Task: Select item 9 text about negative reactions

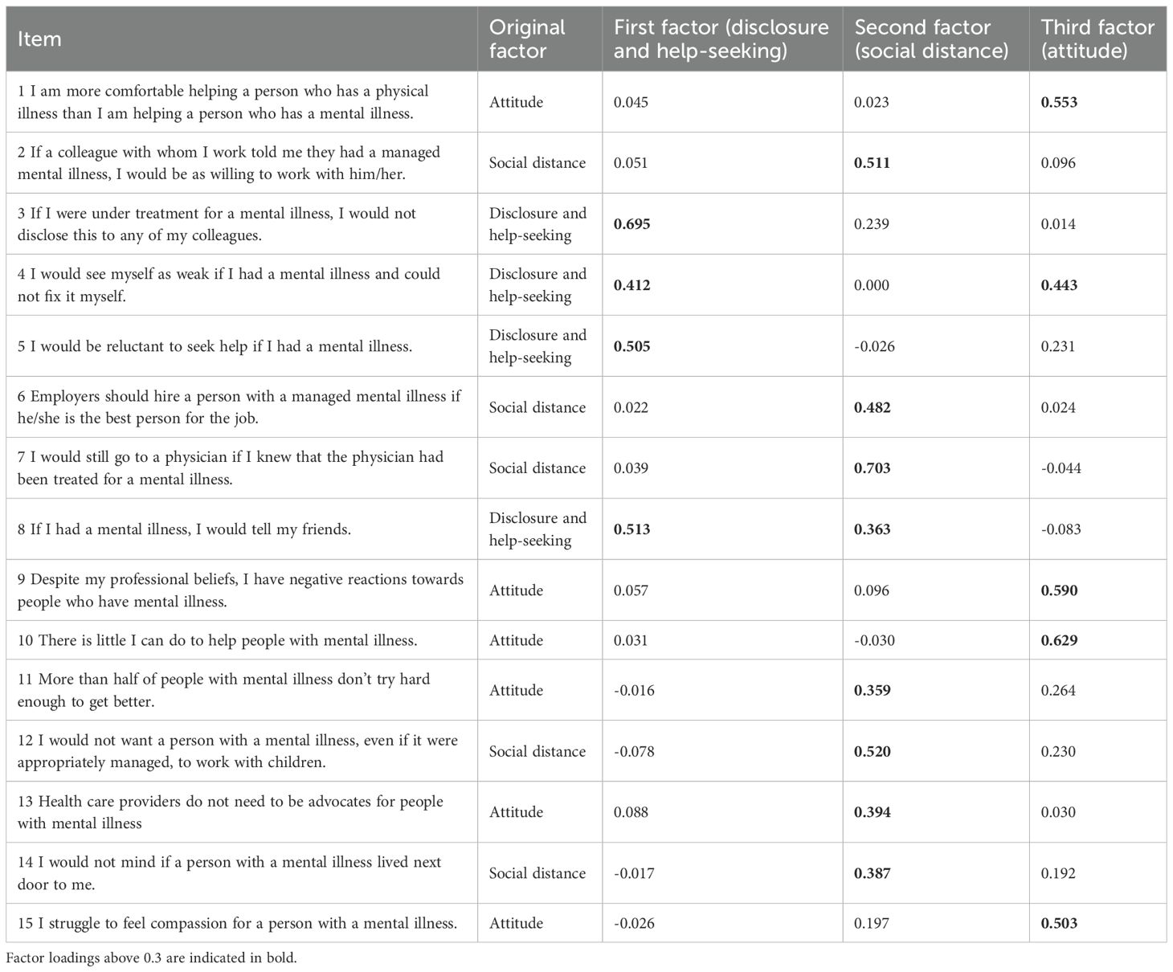Action: [240, 590]
